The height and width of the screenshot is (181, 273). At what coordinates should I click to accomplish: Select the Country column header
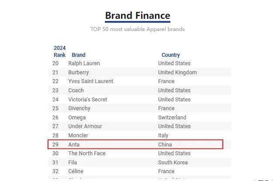[170, 55]
